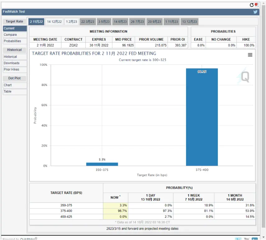266x240 pixels.
Task: Select the 1 2月23 meeting tab
Action: point(71,21)
